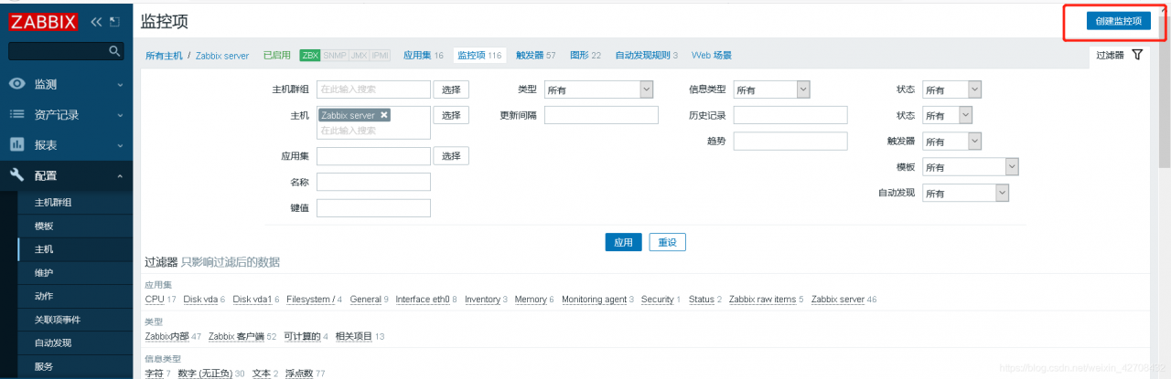Filter by CPU application
Image resolution: width=1171 pixels, height=379 pixels.
pos(154,300)
